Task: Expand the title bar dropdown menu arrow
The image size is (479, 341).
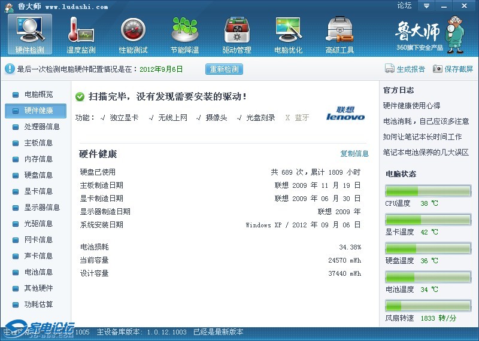Action: (426, 6)
